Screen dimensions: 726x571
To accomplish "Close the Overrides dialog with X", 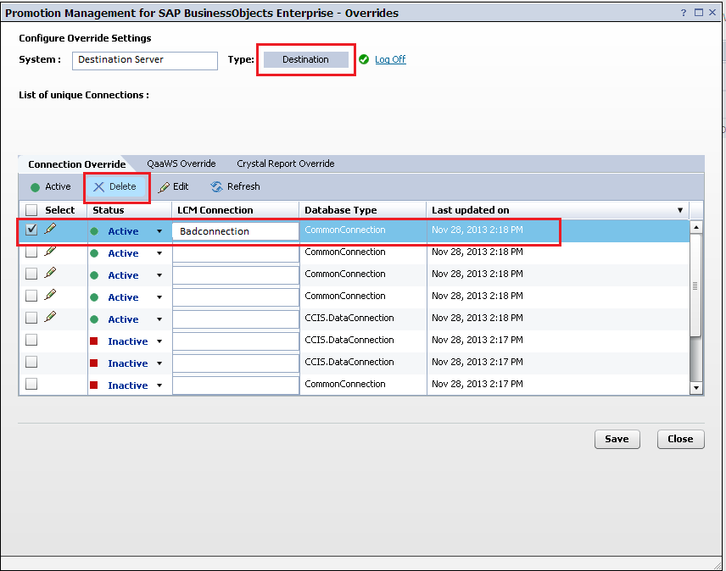I will pyautogui.click(x=712, y=13).
